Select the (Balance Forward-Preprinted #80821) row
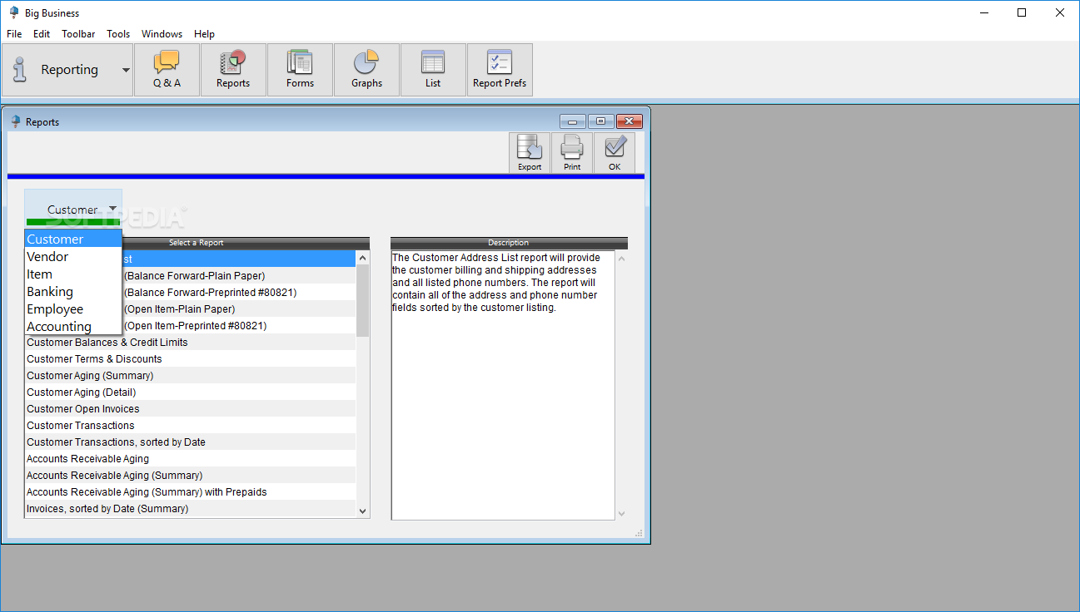1080x612 pixels. click(x=239, y=293)
